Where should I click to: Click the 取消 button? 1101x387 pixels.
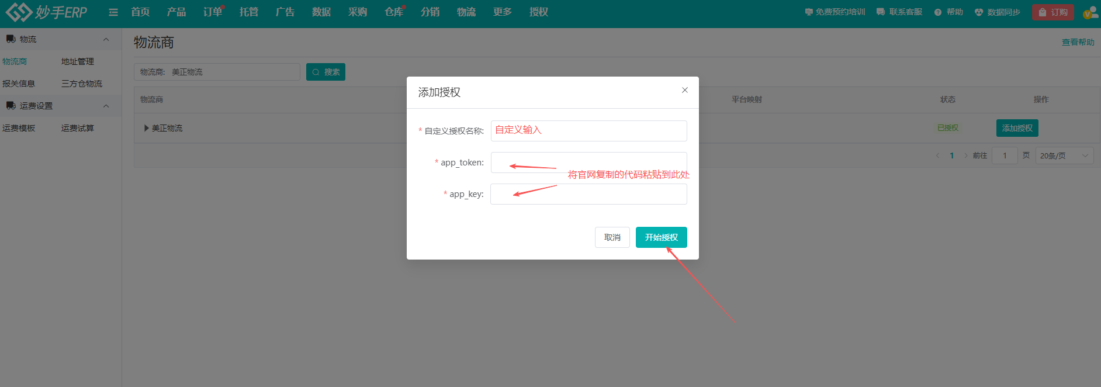pos(612,237)
